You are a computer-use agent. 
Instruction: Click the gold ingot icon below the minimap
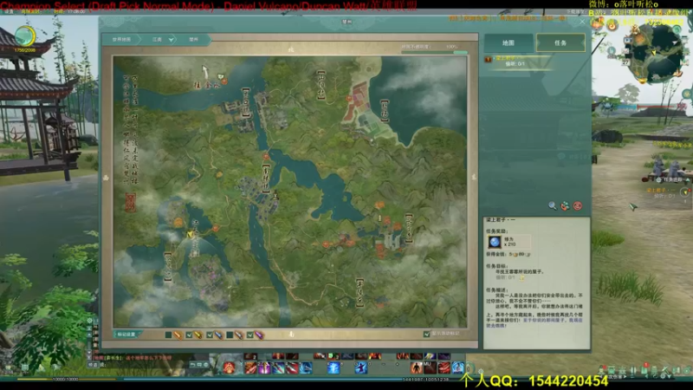[642, 81]
